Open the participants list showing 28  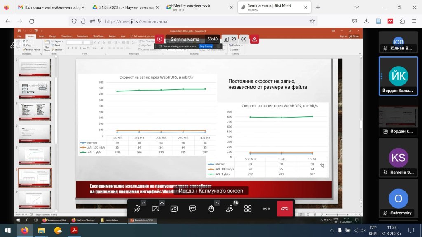coord(230,209)
